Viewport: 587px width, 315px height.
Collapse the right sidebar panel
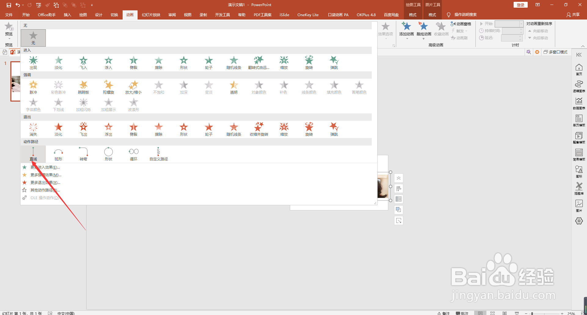tap(579, 55)
